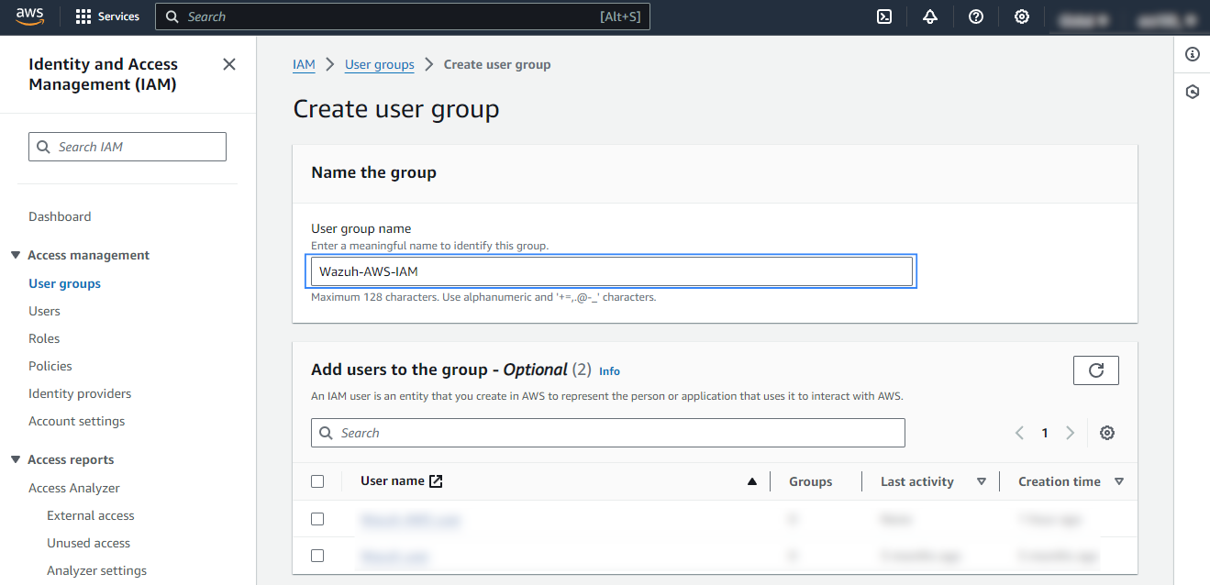Open the Last activity column filter
The width and height of the screenshot is (1210, 585).
(982, 480)
